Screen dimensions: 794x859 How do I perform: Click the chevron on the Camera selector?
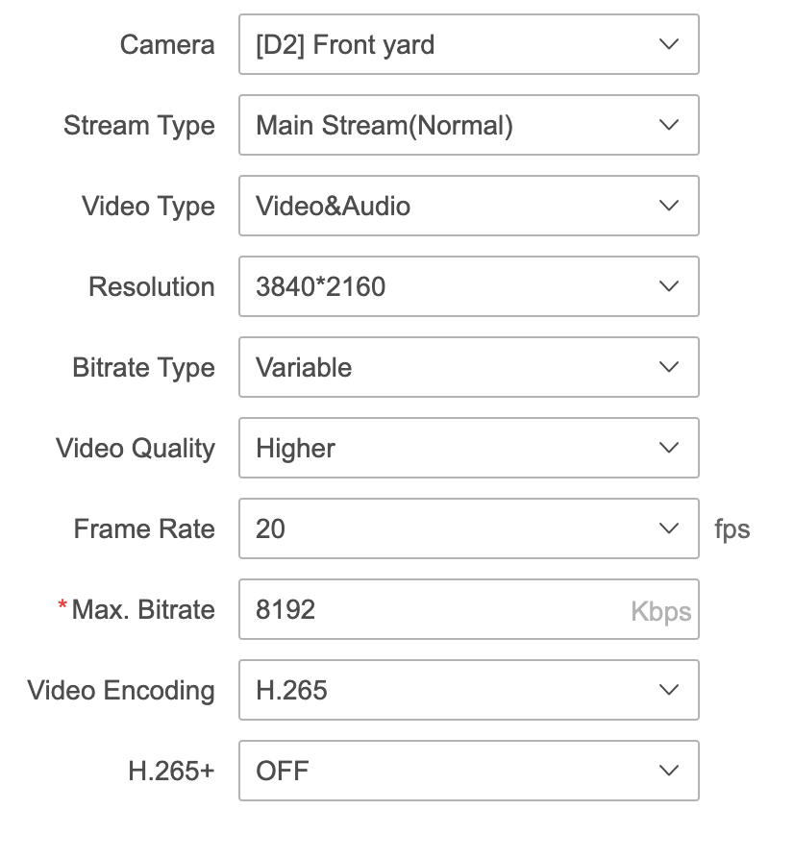coord(668,44)
